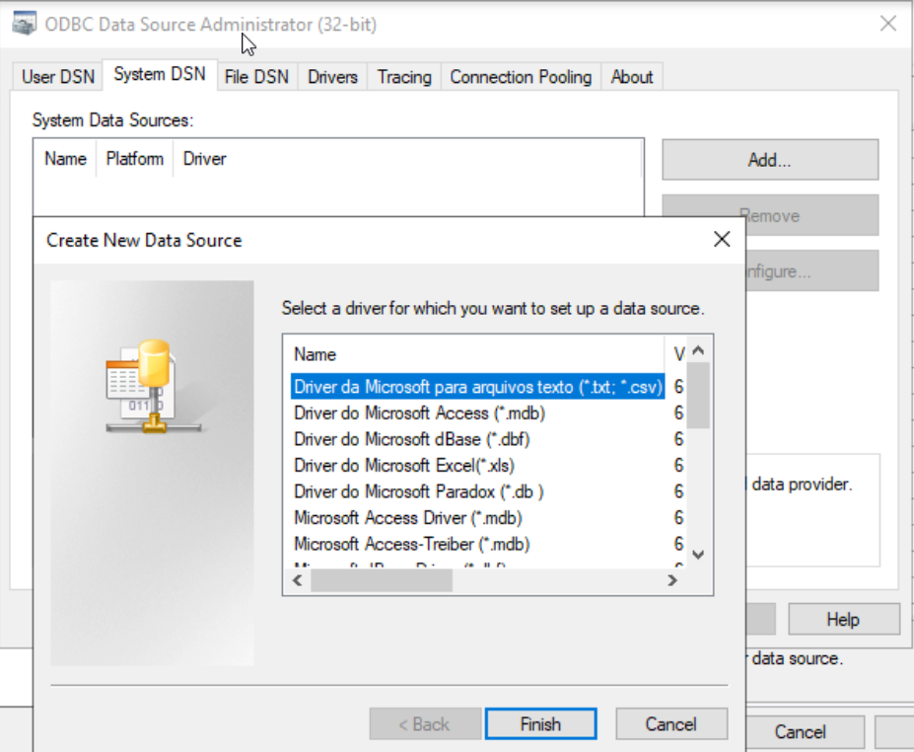Go to the Drivers tab
Viewport: 914px width, 752px height.
click(x=332, y=76)
